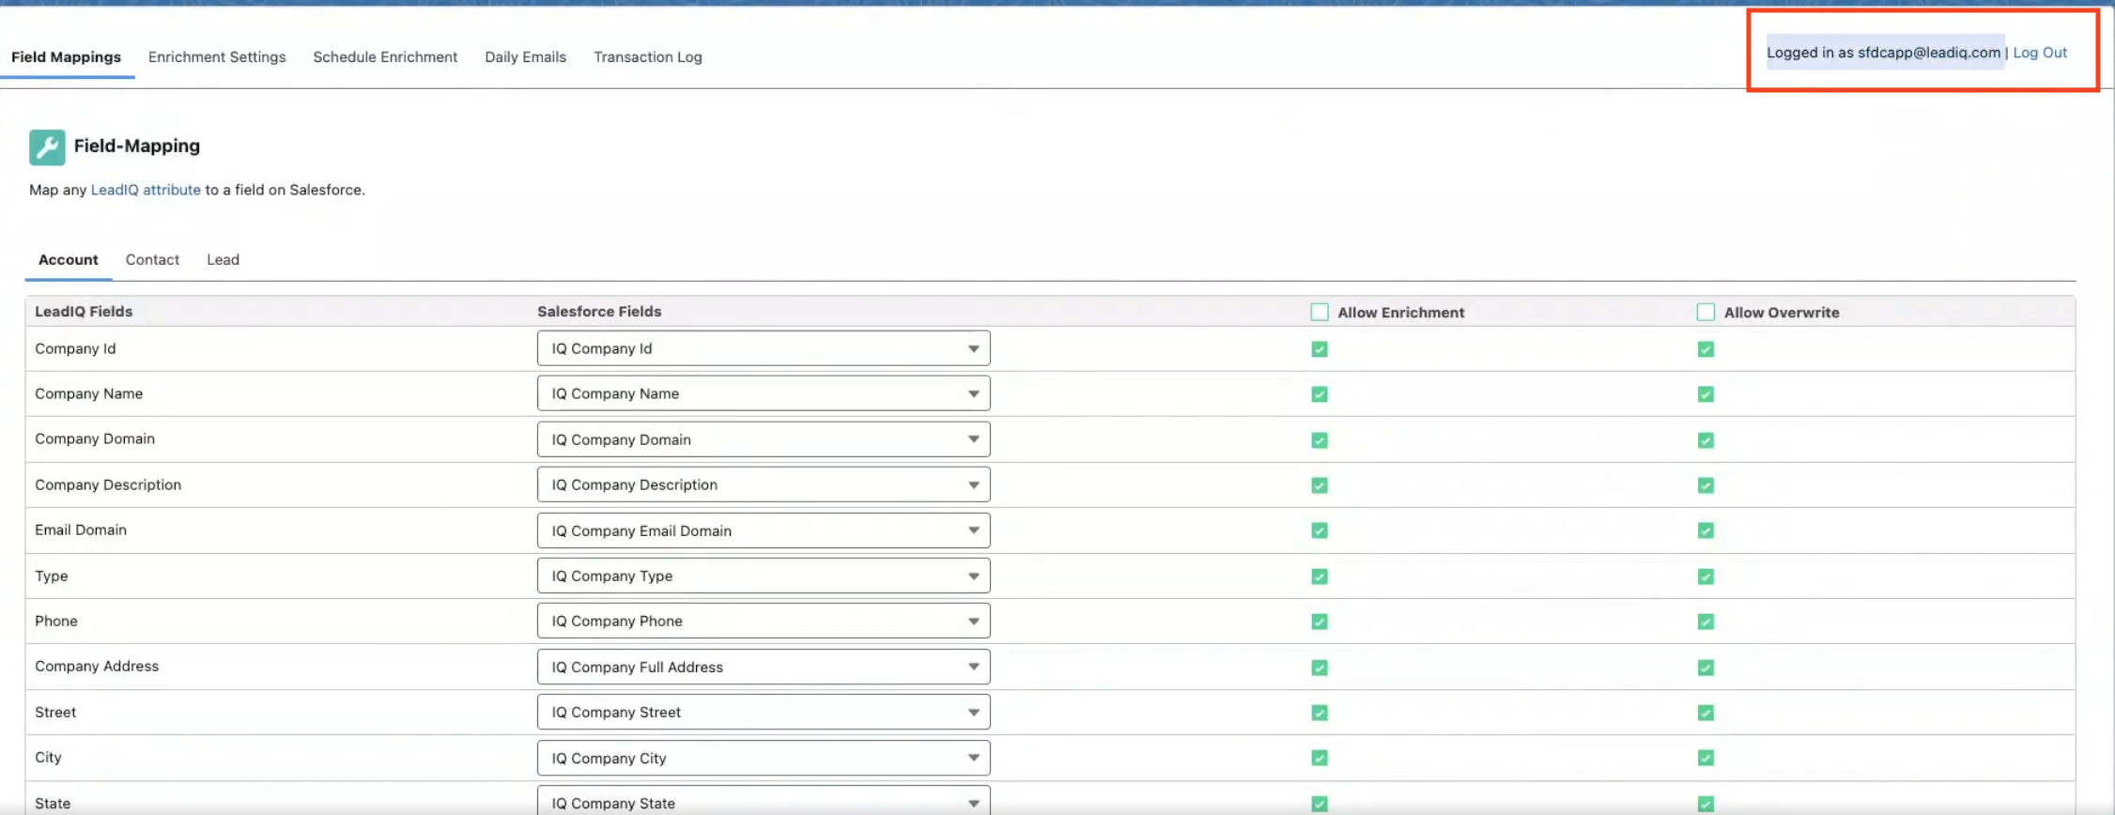Viewport: 2115px width, 815px height.
Task: Disable Allow Overwrite for Street row
Action: (x=1706, y=713)
